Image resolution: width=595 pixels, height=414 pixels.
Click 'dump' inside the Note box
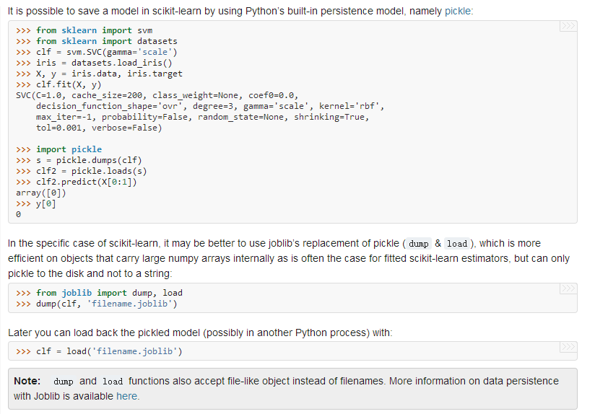[x=64, y=381]
